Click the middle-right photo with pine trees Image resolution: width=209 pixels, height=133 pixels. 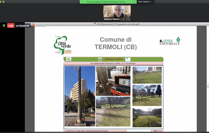click(147, 95)
